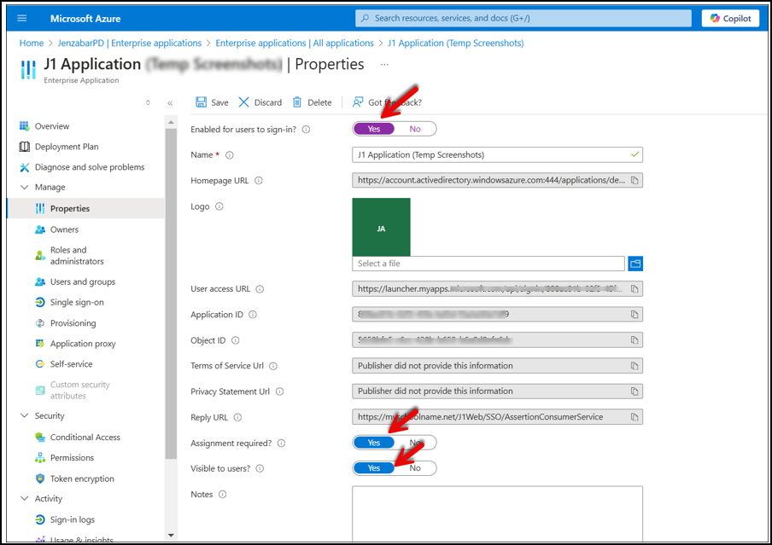
Task: Collapse the Security section chevron
Action: 24,415
